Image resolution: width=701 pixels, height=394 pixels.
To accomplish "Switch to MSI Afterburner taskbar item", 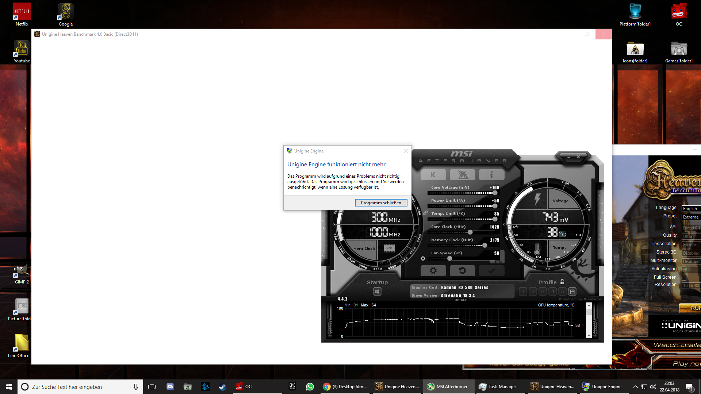I will coord(448,387).
